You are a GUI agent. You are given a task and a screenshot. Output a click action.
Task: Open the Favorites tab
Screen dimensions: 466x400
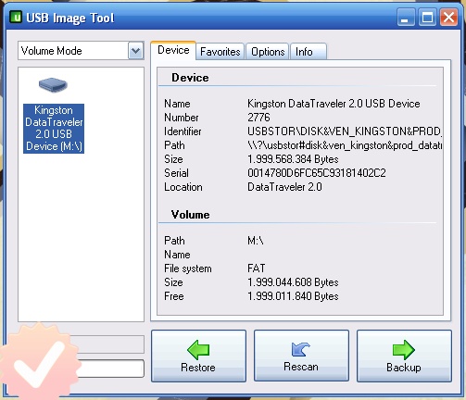coord(220,52)
